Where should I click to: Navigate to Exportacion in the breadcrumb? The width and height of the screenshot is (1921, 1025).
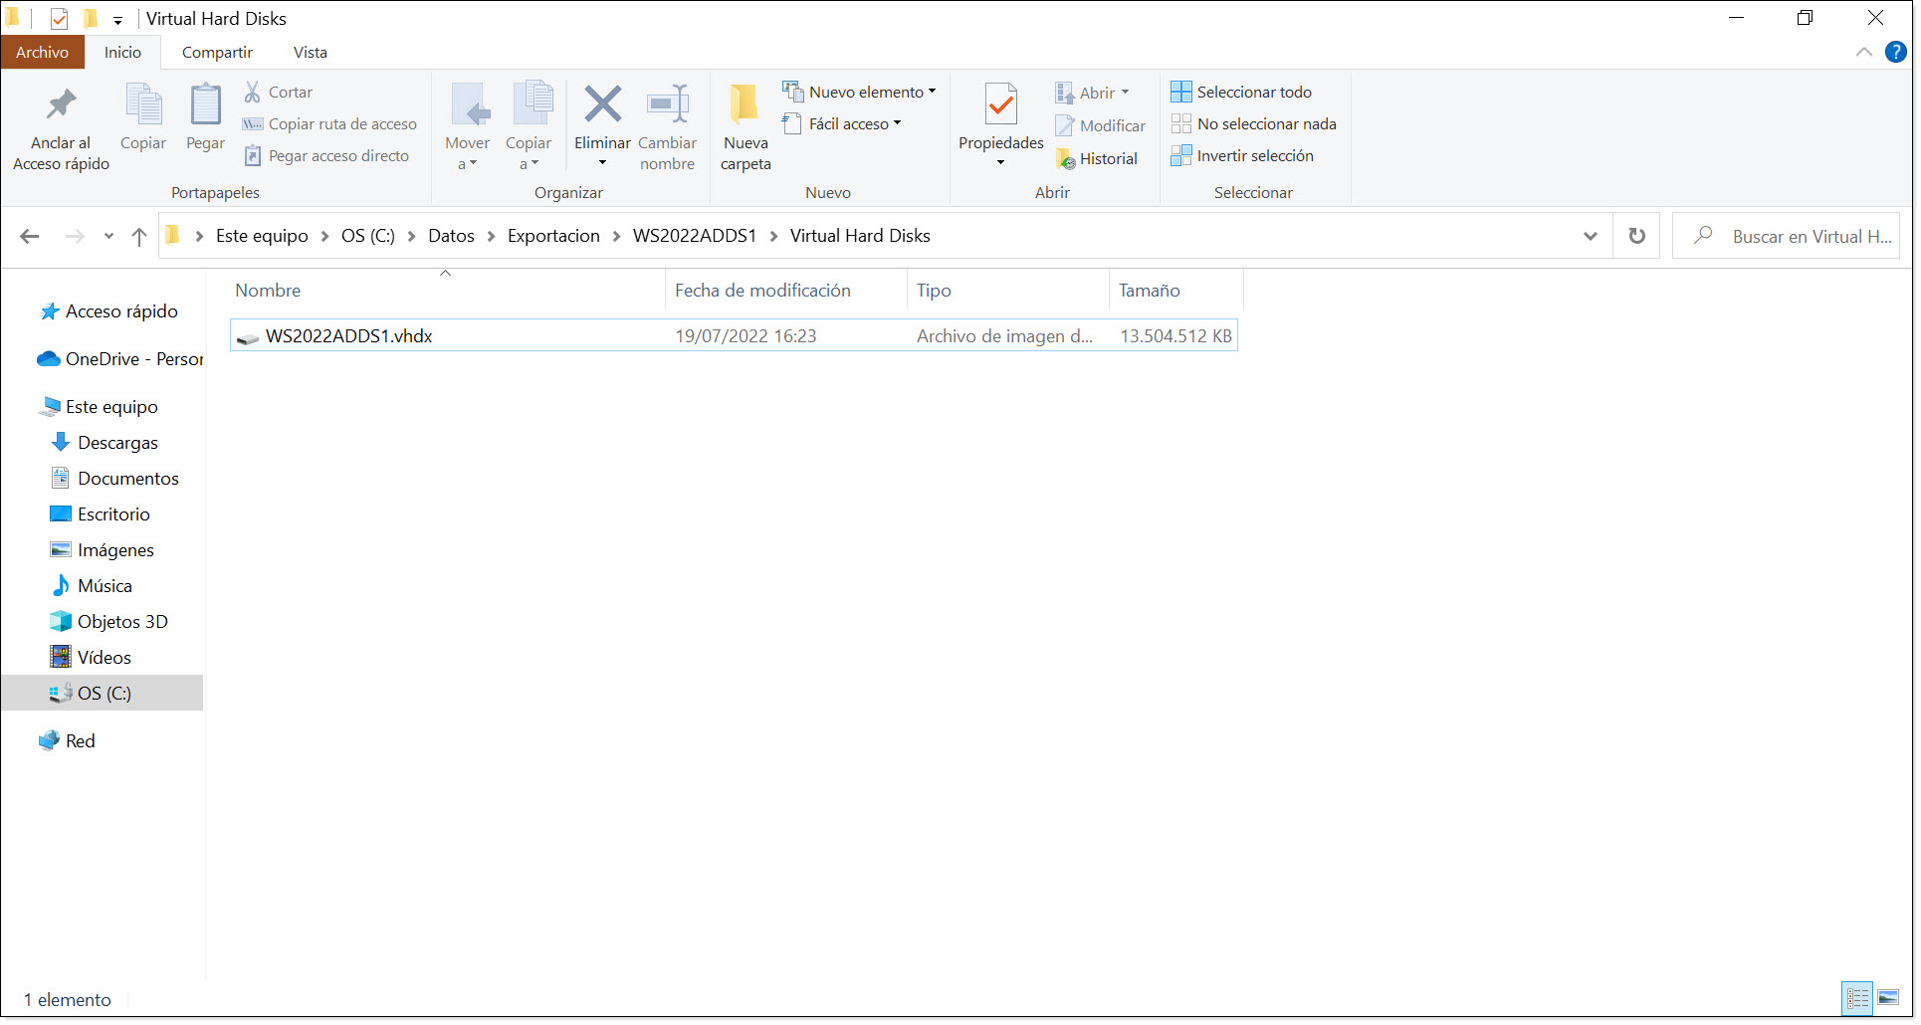[x=553, y=236]
